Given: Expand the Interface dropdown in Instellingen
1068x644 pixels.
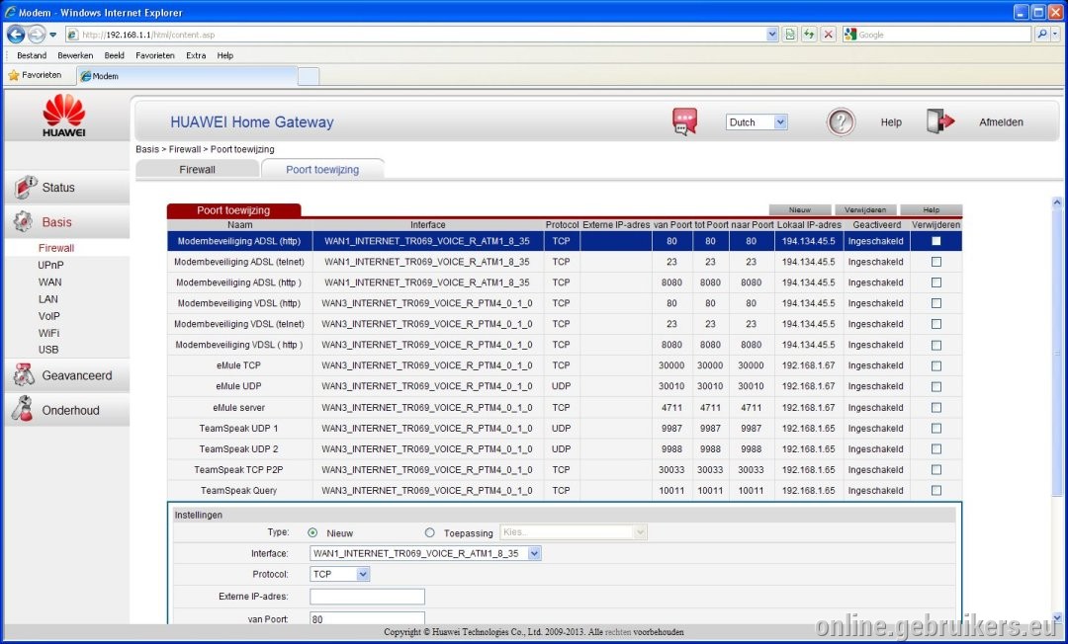Looking at the screenshot, I should tap(425, 553).
